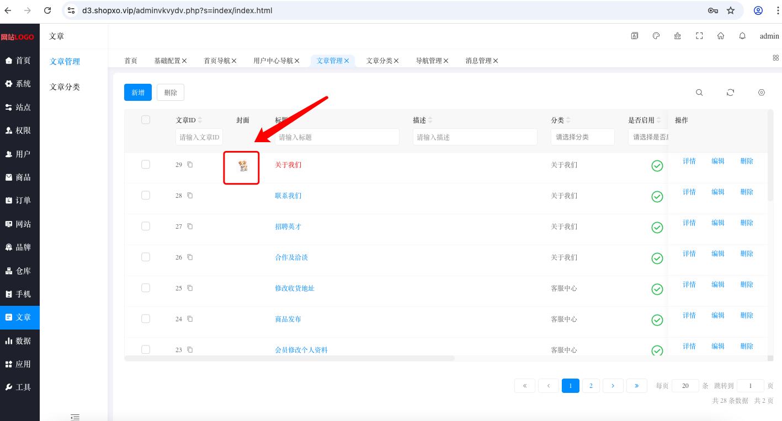
Task: Click the clear cache broom icon
Action: tap(678, 36)
